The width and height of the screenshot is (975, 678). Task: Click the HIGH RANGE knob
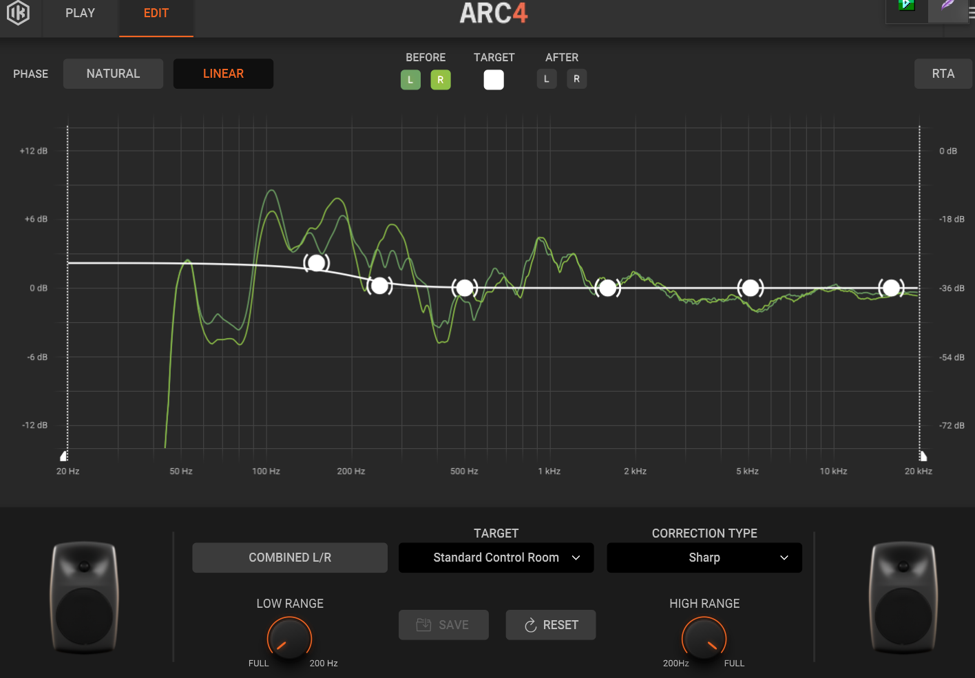coord(704,638)
